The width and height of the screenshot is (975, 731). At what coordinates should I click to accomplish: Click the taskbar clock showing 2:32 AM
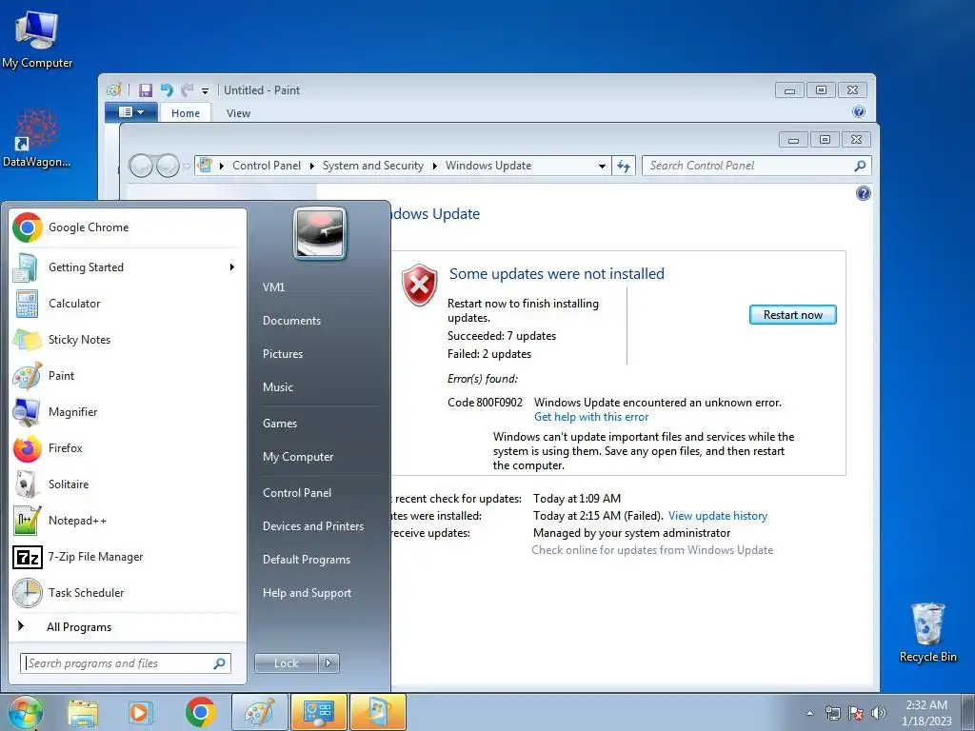tap(926, 713)
